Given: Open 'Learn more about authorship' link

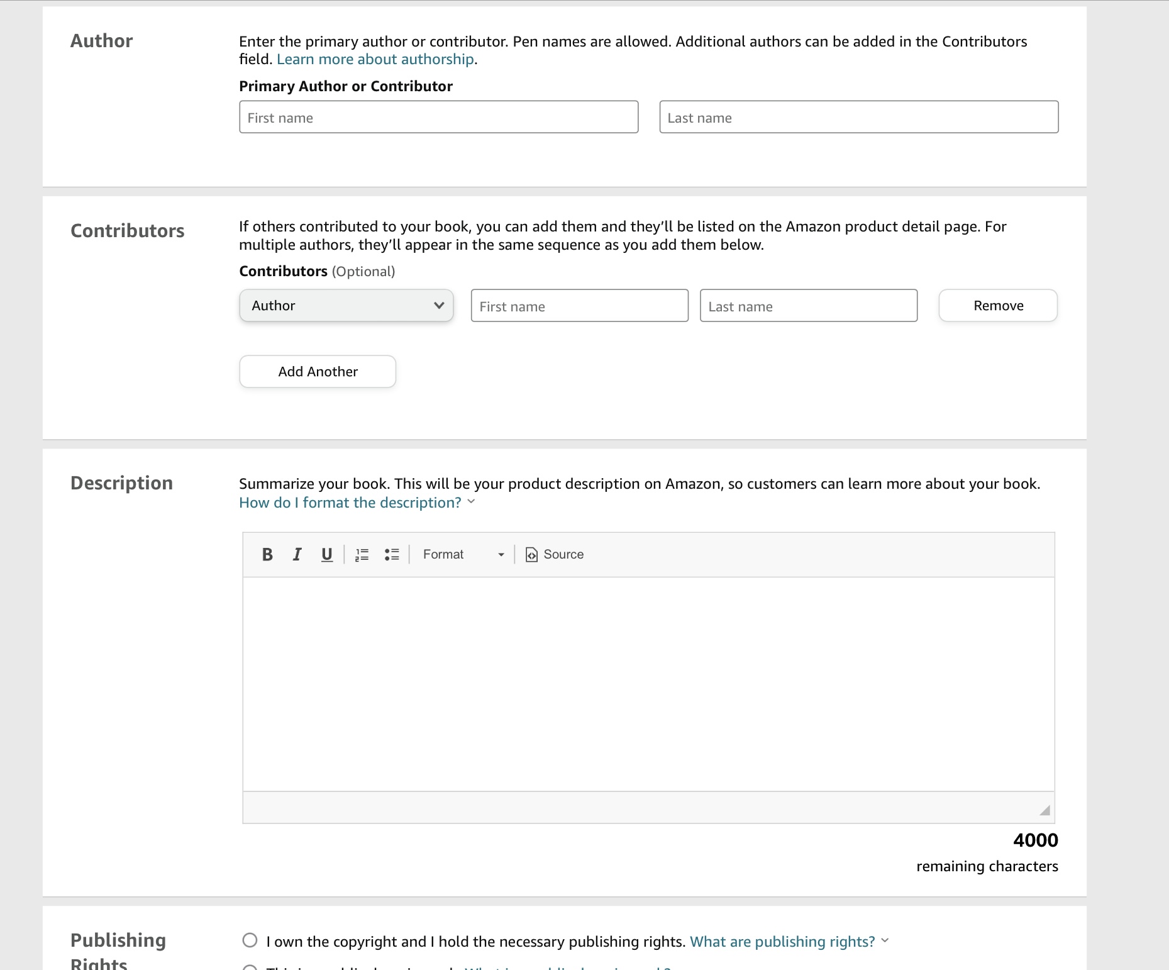Looking at the screenshot, I should [375, 59].
